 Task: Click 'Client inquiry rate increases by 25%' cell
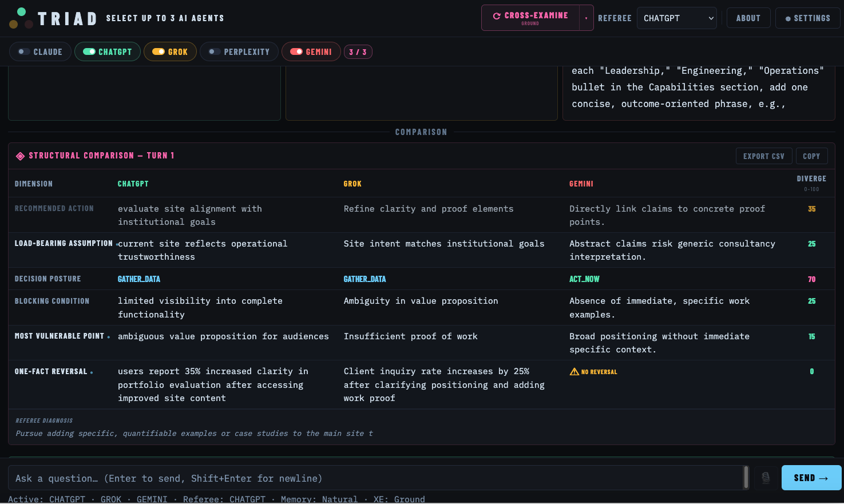[444, 384]
